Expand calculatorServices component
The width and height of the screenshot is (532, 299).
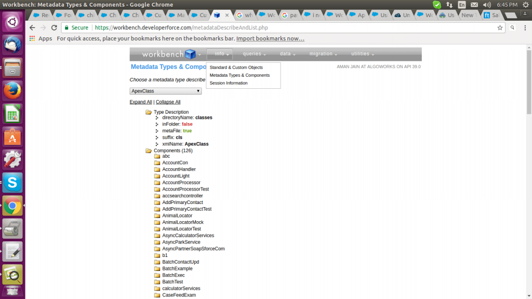[157, 289]
